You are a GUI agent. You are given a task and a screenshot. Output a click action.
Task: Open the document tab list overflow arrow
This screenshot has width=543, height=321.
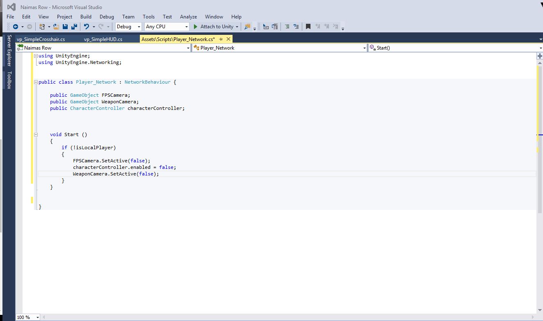coord(541,39)
